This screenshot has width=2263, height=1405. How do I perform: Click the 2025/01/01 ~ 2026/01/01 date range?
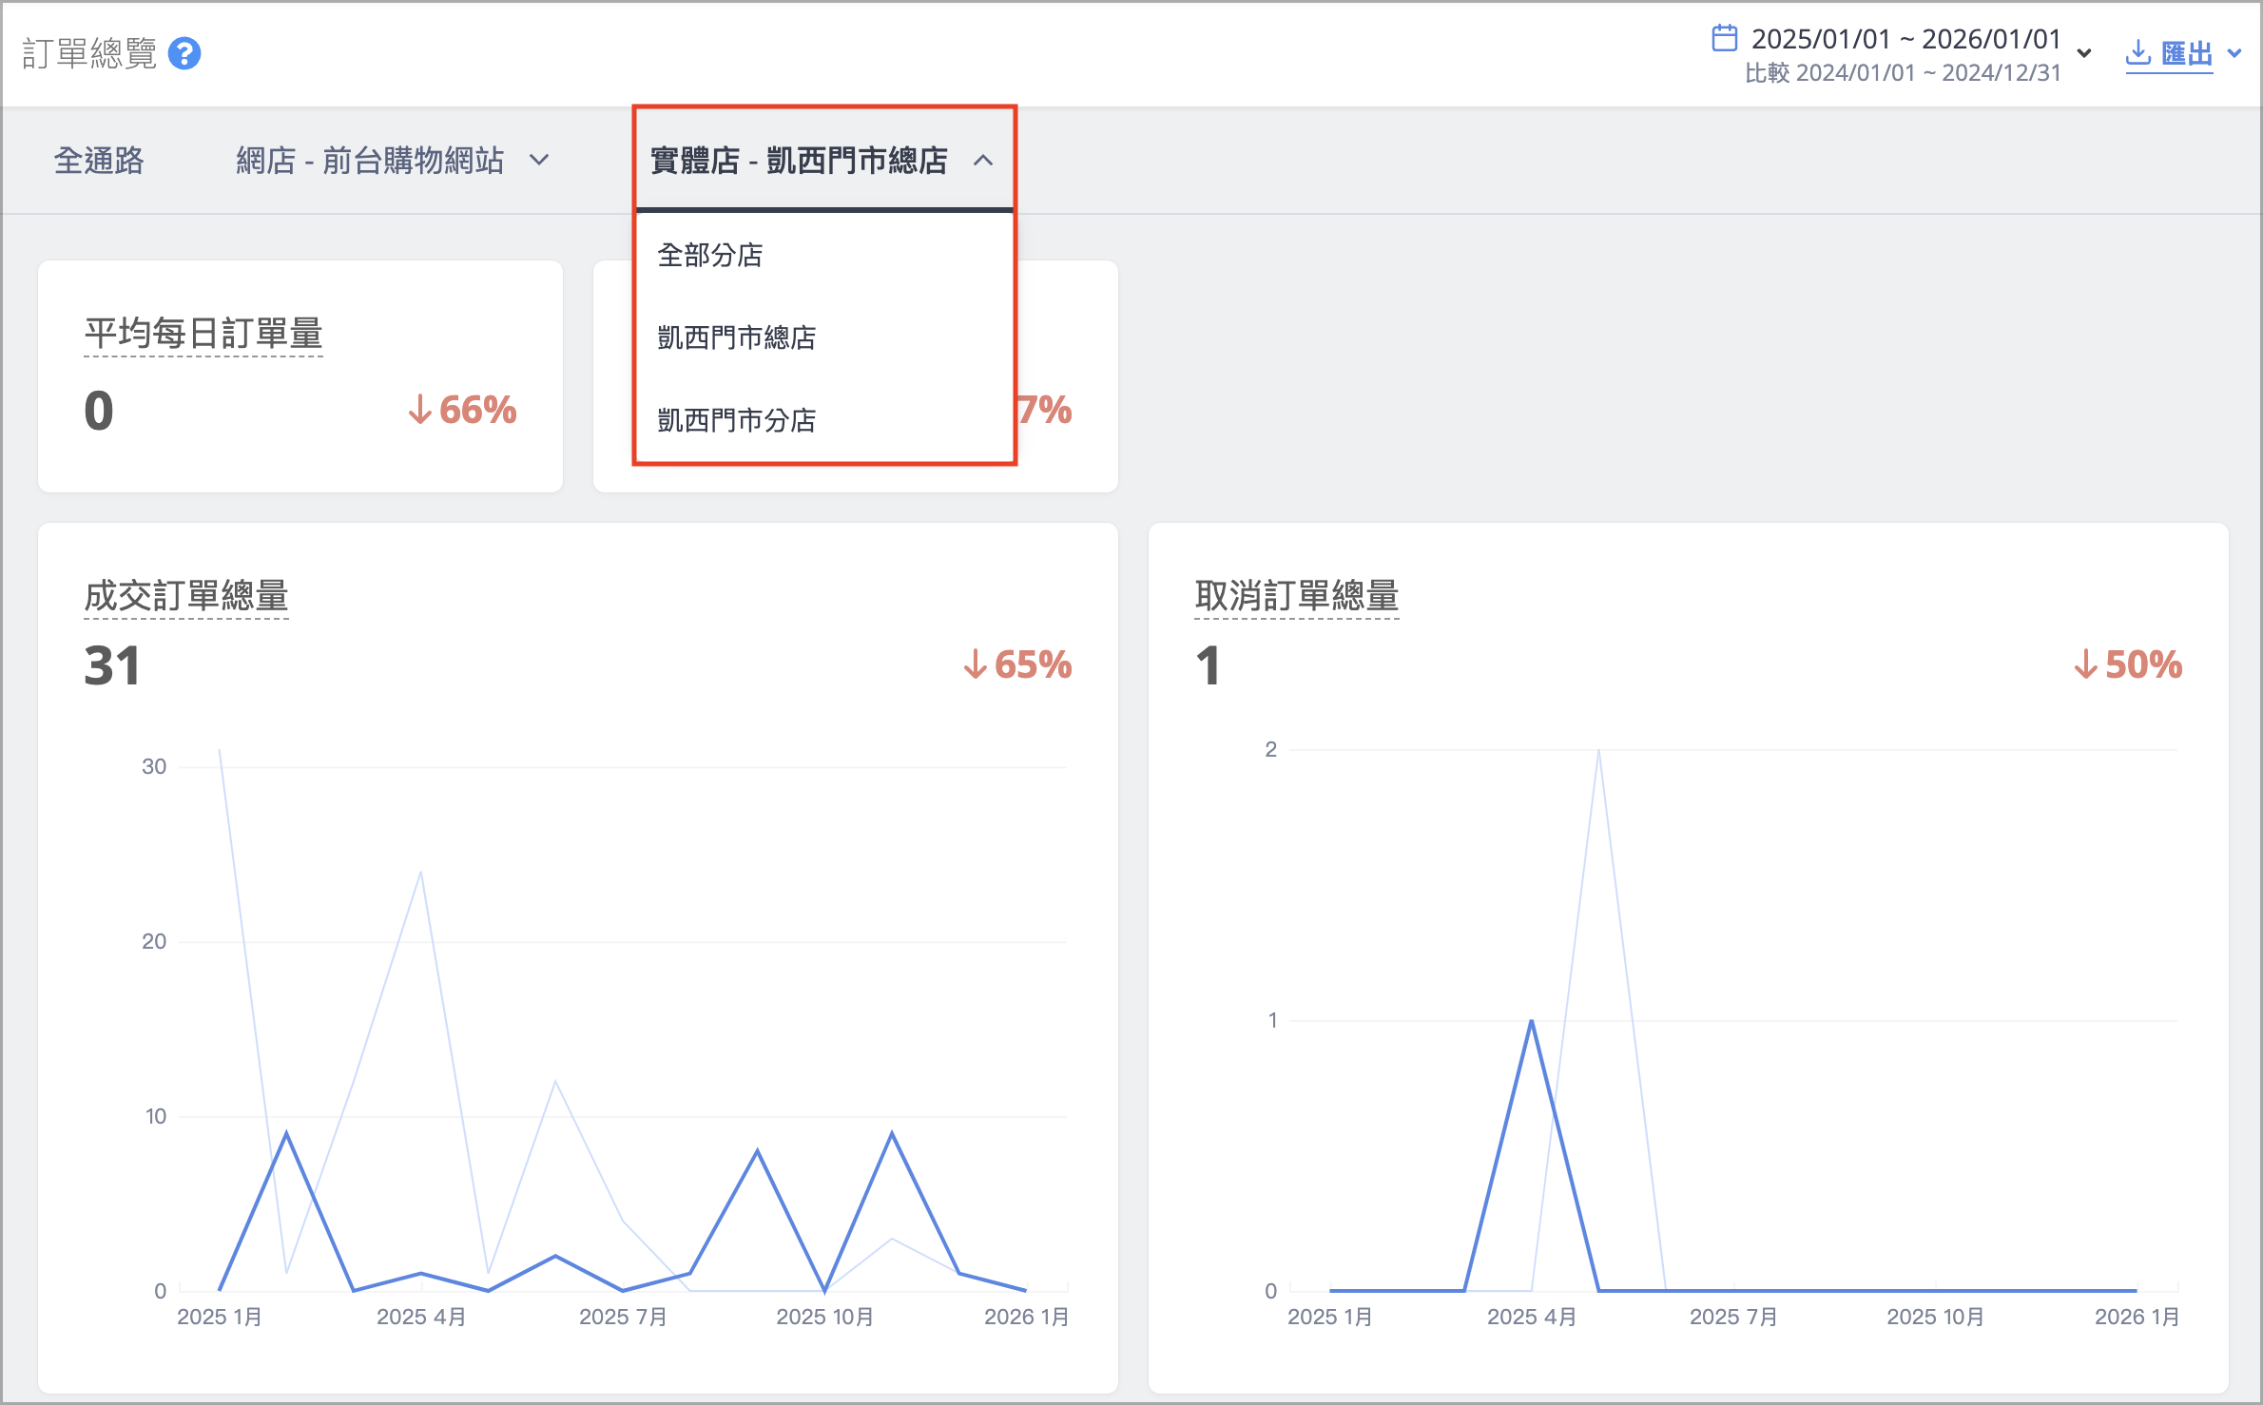coord(1905,38)
